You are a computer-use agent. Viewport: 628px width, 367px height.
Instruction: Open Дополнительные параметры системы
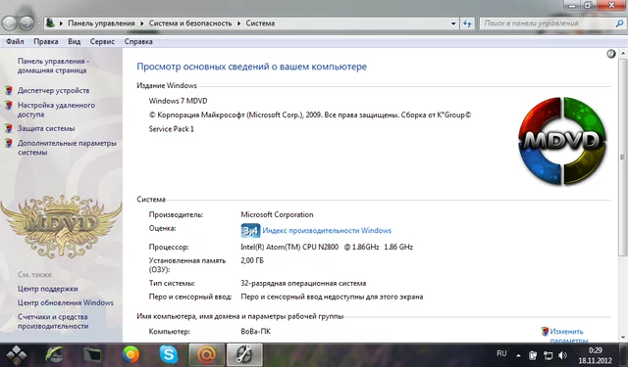click(67, 148)
